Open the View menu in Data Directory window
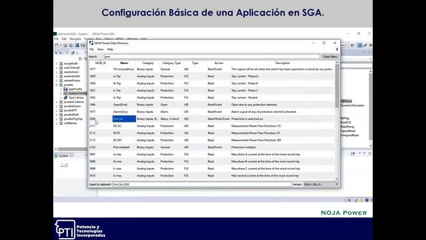Screen dimensions: 426x240 click(x=101, y=49)
